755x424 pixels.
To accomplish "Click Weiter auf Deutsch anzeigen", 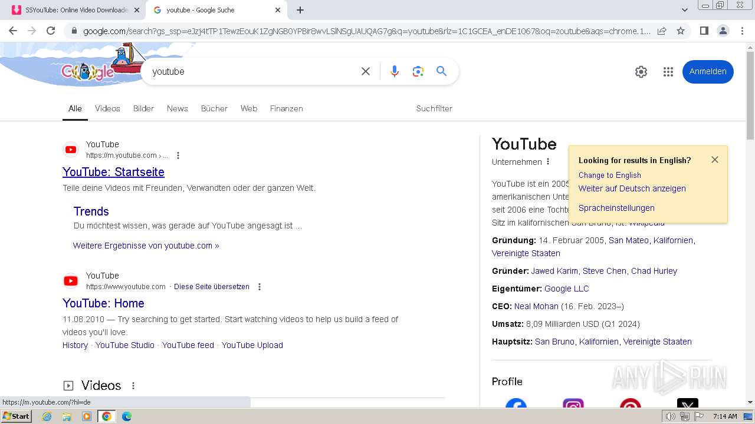I will pyautogui.click(x=632, y=188).
